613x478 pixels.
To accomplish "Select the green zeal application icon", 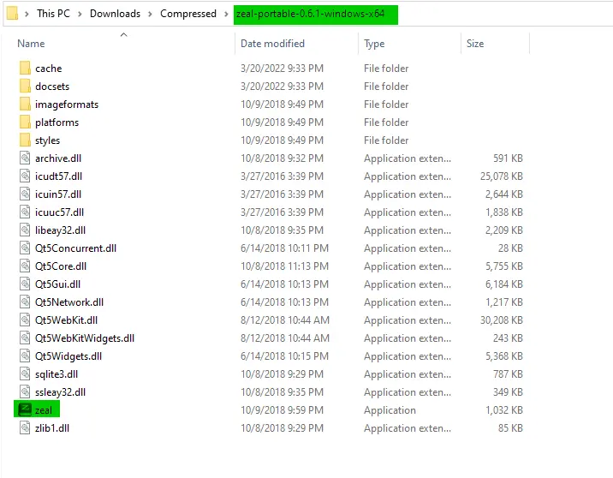I will tap(25, 409).
